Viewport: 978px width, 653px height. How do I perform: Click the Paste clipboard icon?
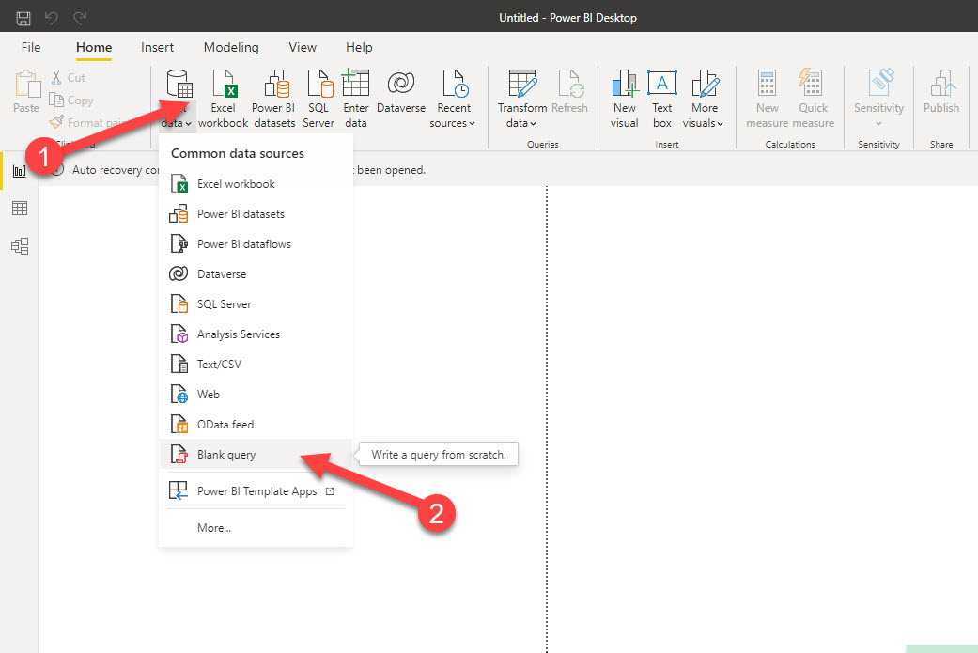(x=27, y=85)
